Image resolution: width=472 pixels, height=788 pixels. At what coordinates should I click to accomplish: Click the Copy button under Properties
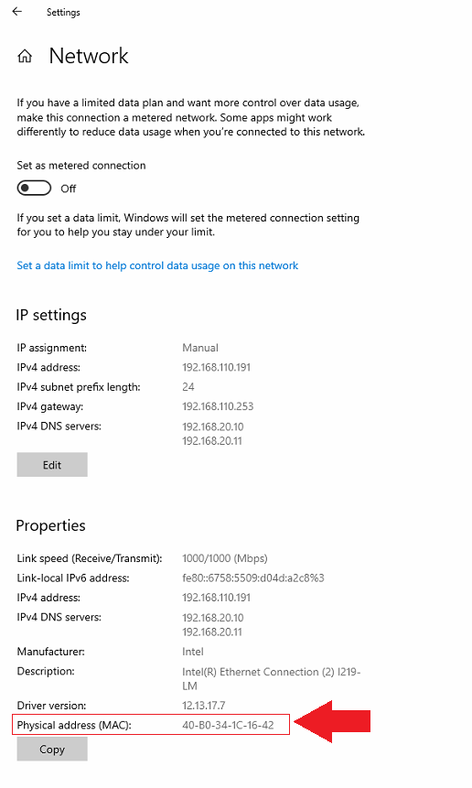(52, 750)
